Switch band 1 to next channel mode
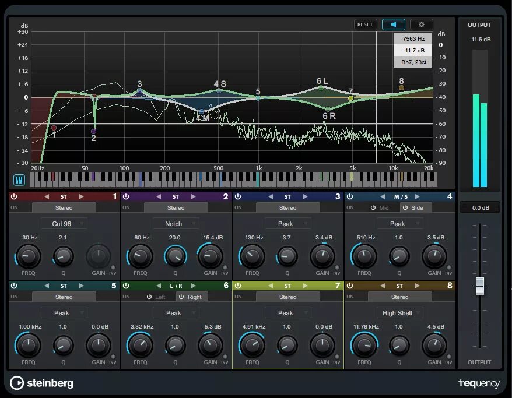Viewport: 512px width, 398px height. tap(81, 196)
